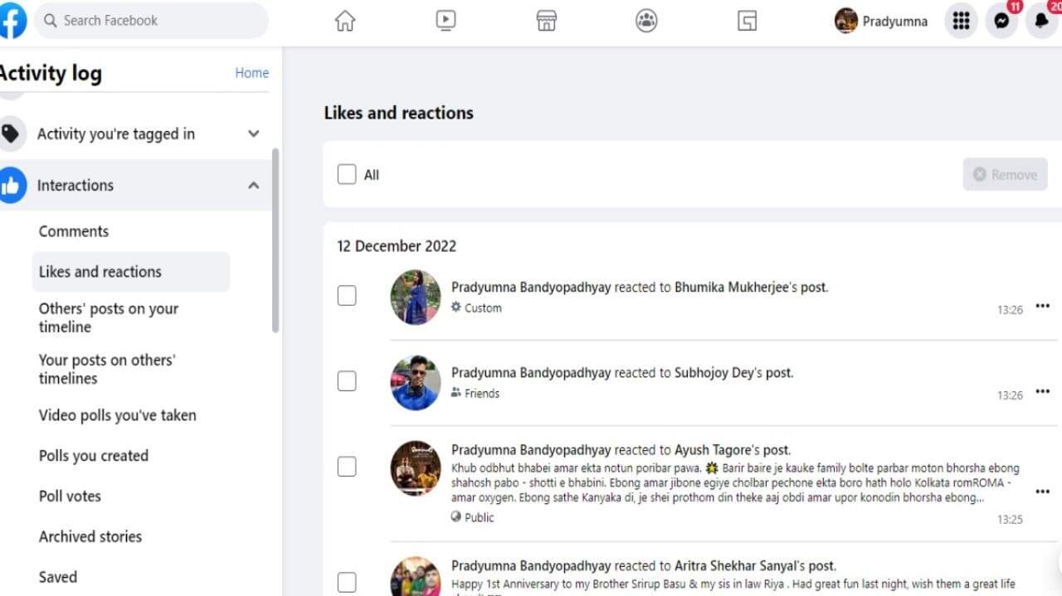Collapse the Interactions section
1062x596 pixels.
click(253, 185)
